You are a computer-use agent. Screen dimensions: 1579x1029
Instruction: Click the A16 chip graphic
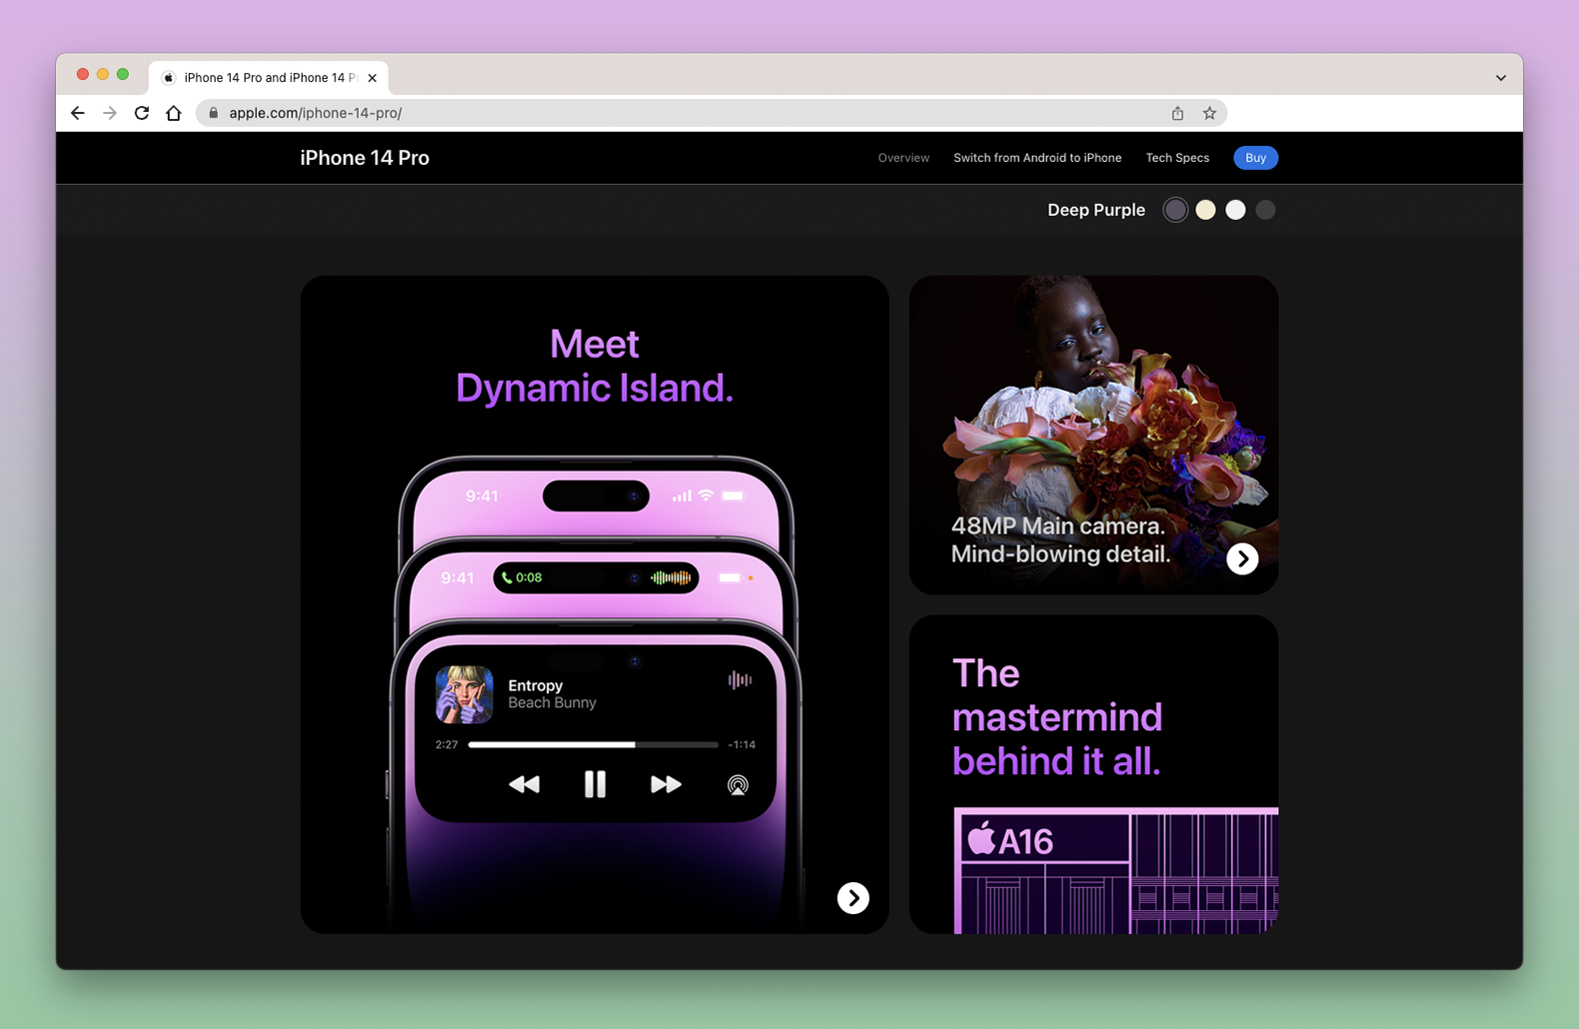tap(1116, 871)
